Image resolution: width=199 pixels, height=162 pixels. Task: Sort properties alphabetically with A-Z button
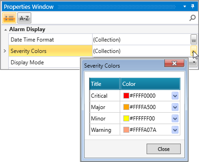(24, 18)
